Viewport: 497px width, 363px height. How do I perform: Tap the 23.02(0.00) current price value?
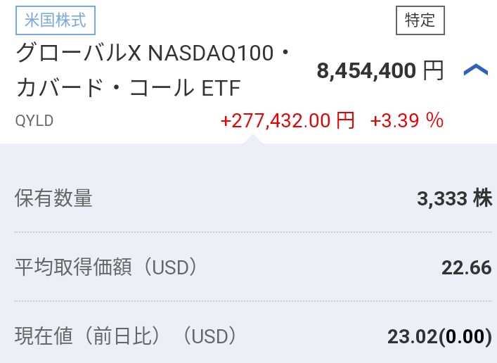440,336
